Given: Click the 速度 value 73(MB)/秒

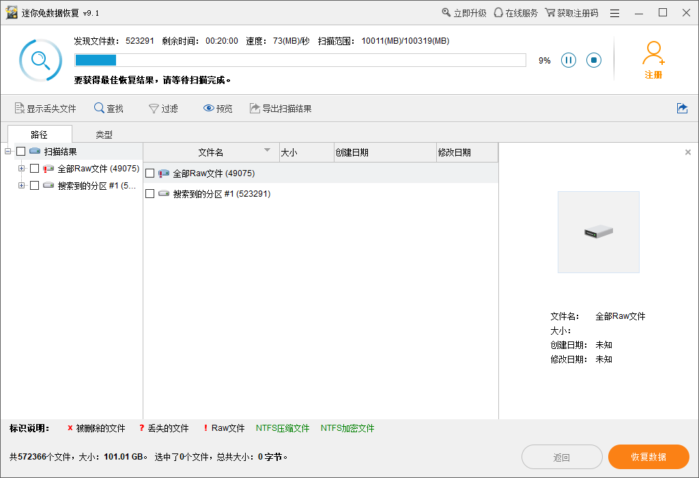Looking at the screenshot, I should (291, 41).
